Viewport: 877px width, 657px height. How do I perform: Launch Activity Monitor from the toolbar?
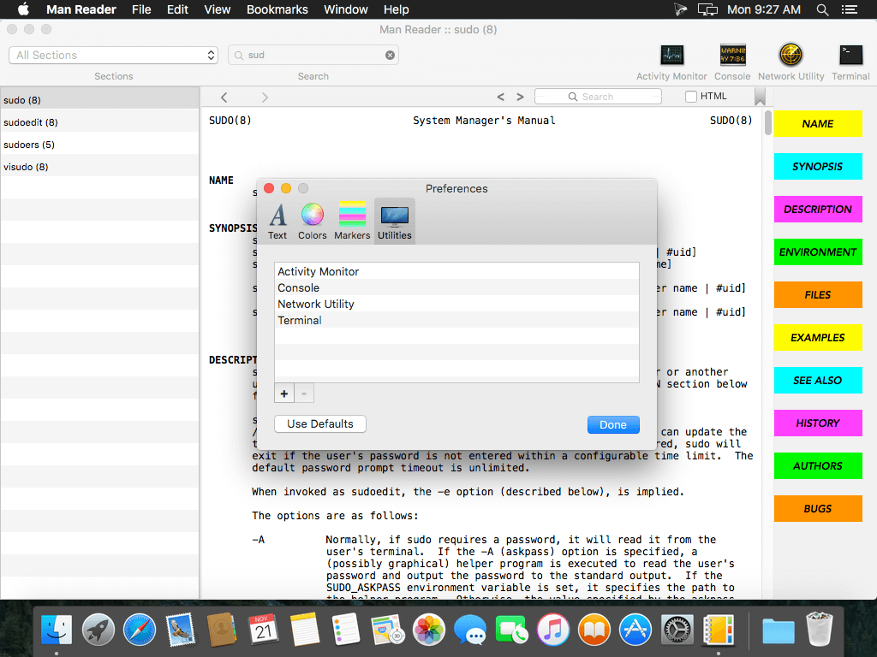671,56
